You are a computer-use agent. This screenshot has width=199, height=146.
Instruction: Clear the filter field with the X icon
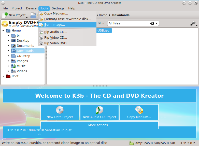point(152,23)
